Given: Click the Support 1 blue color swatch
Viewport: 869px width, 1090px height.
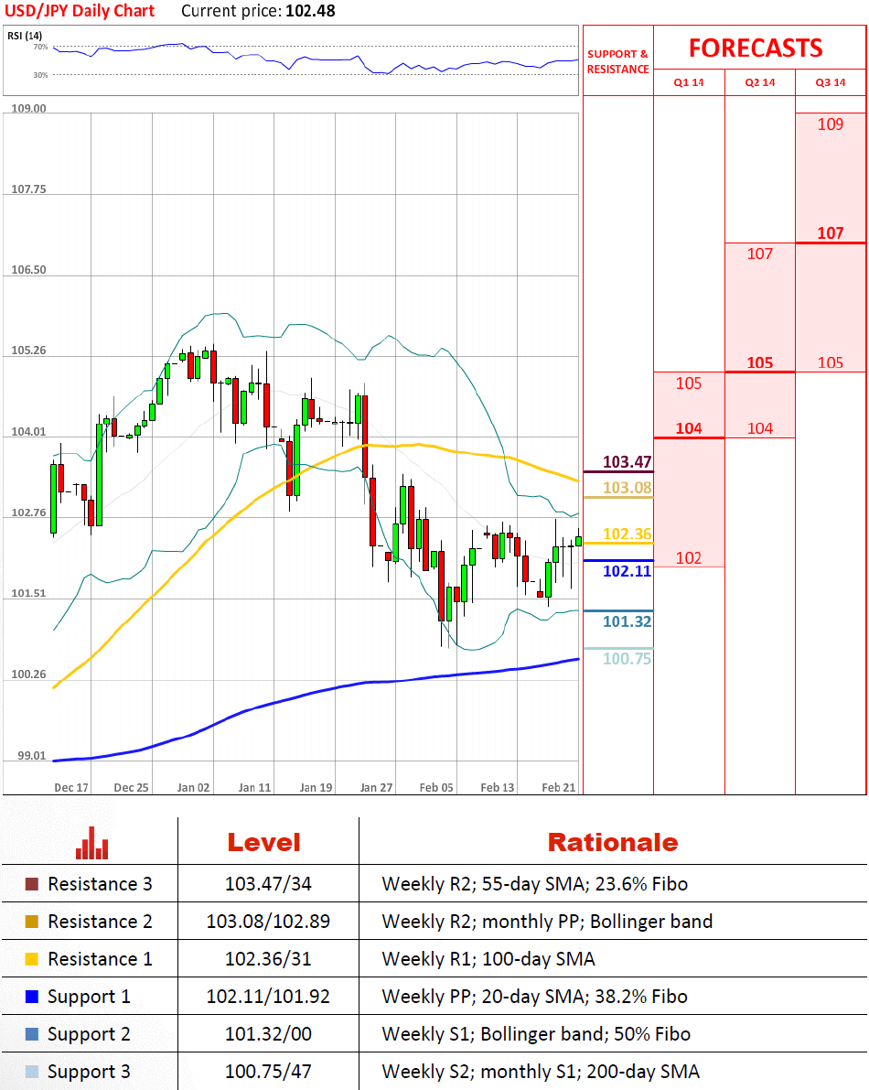Looking at the screenshot, I should click(x=32, y=997).
